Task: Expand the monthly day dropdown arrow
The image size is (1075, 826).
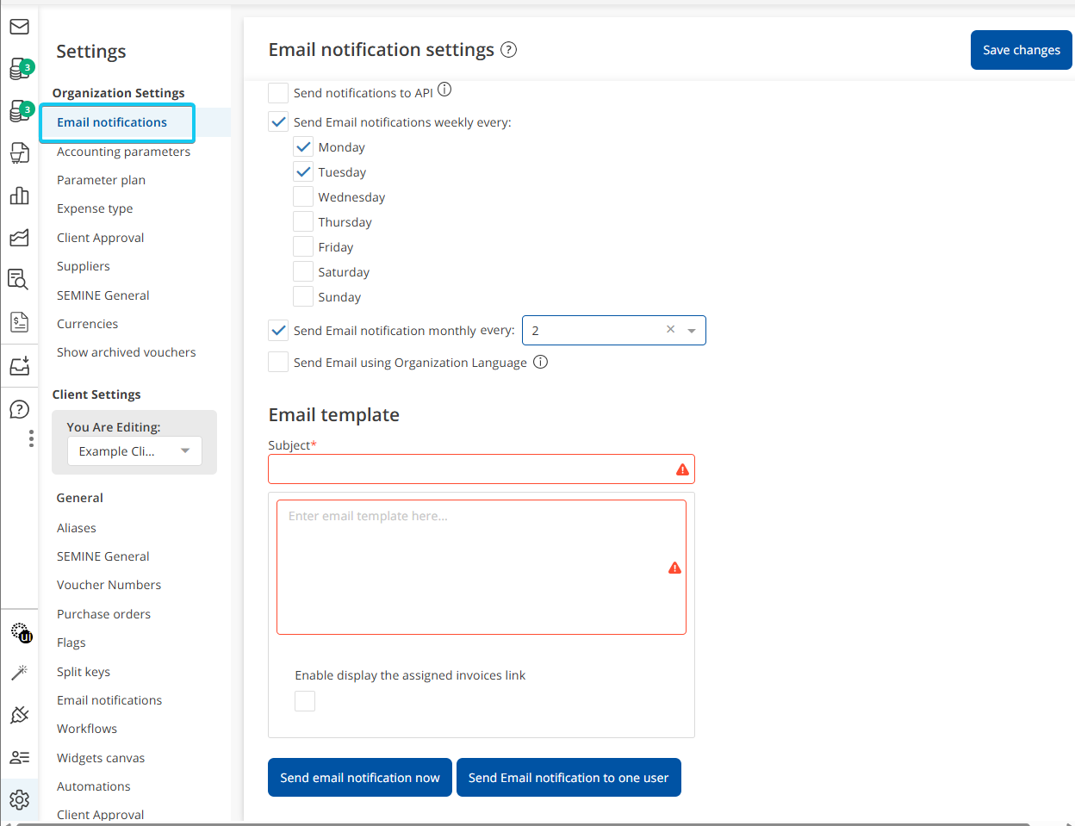Action: point(692,331)
